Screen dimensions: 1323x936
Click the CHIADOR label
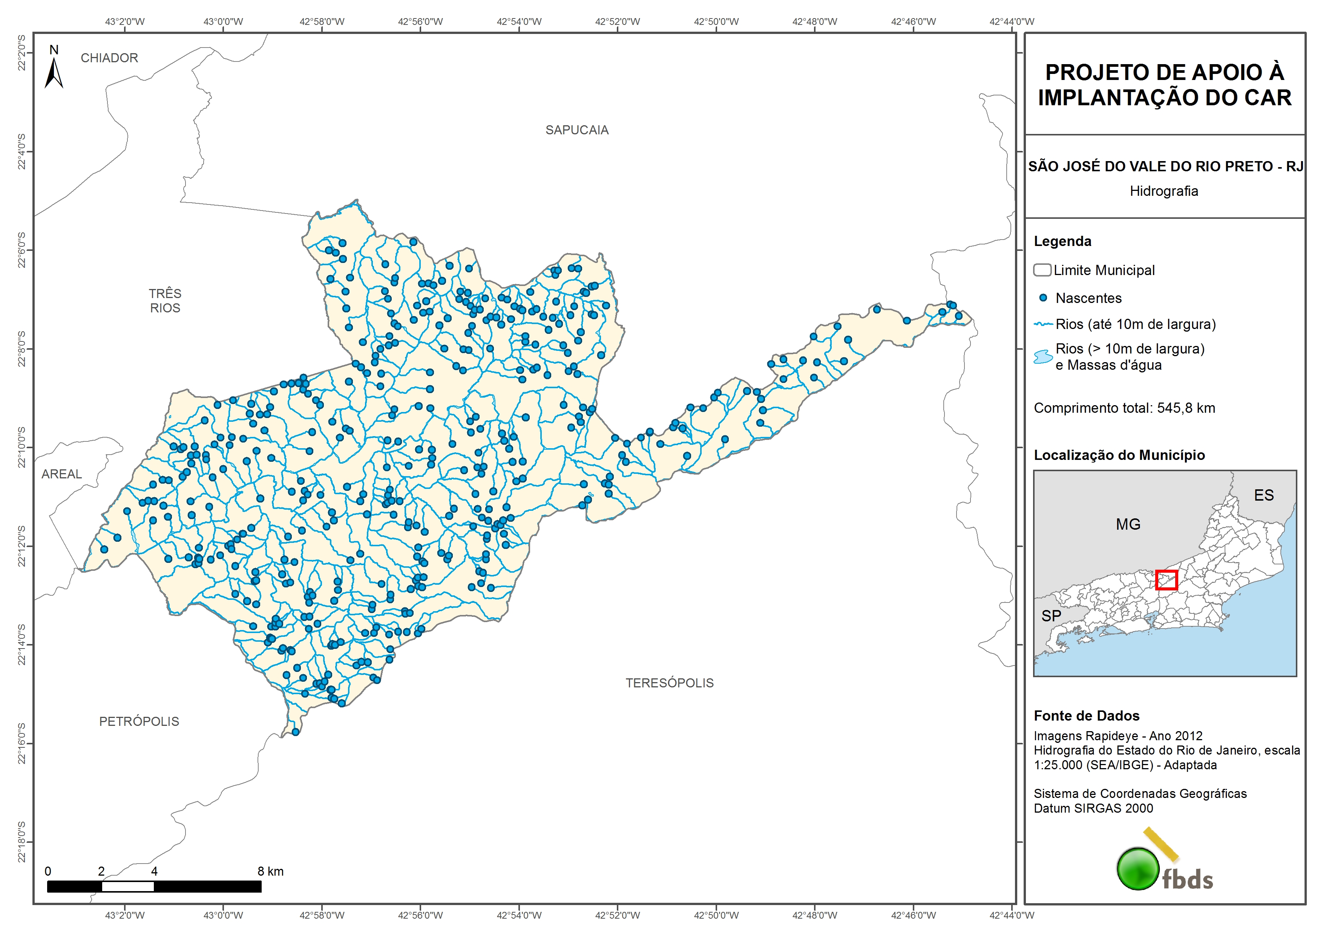click(x=109, y=58)
